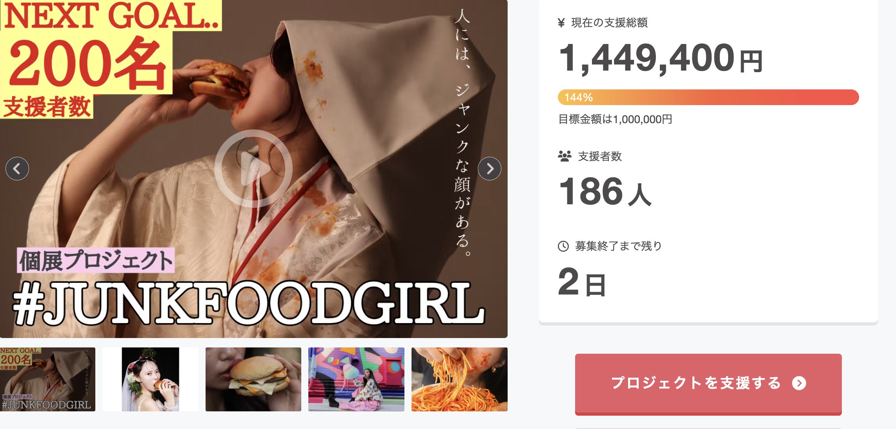Select the cheeseburger close-up thumbnail
896x429 pixels.
pyautogui.click(x=253, y=379)
